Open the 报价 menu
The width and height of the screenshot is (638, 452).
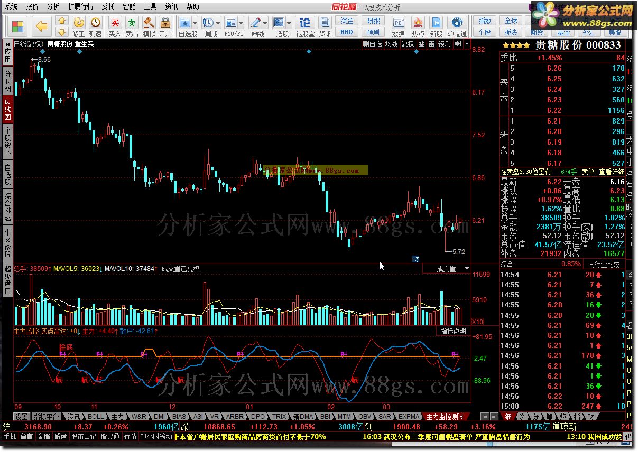pos(32,7)
